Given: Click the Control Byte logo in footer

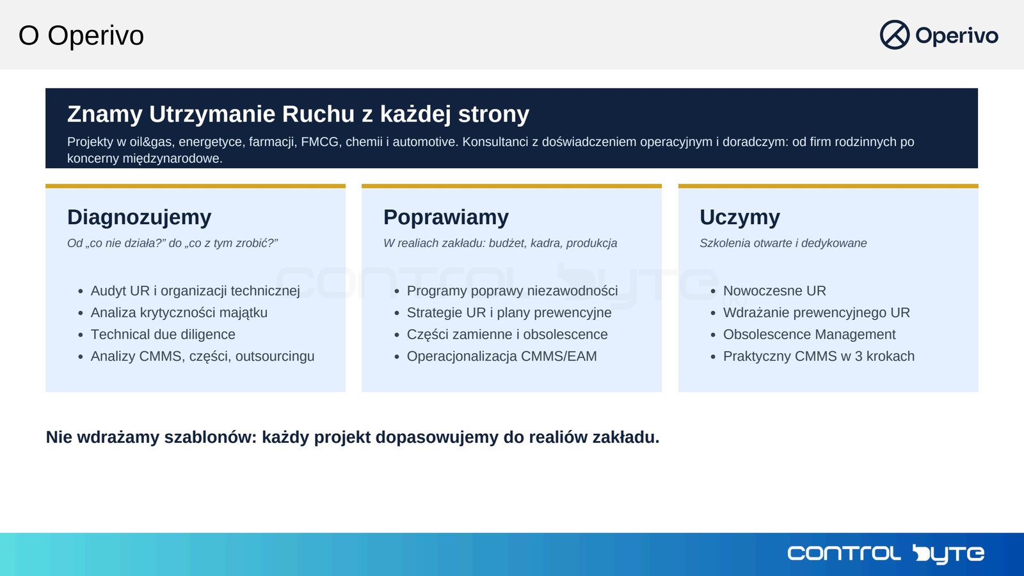Looking at the screenshot, I should point(886,554).
